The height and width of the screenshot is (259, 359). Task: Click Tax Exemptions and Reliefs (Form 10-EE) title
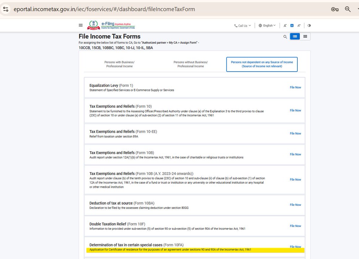(123, 132)
